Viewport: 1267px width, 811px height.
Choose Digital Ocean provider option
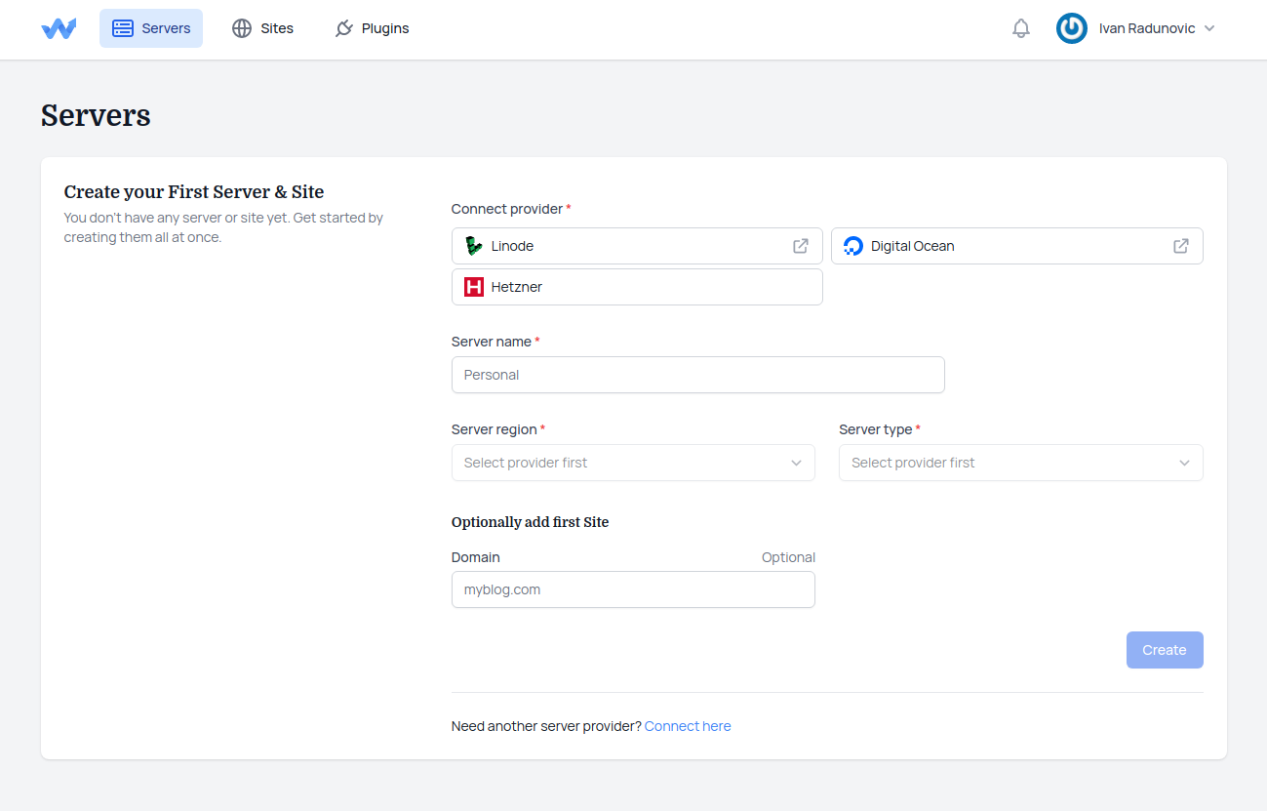[x=1017, y=246]
